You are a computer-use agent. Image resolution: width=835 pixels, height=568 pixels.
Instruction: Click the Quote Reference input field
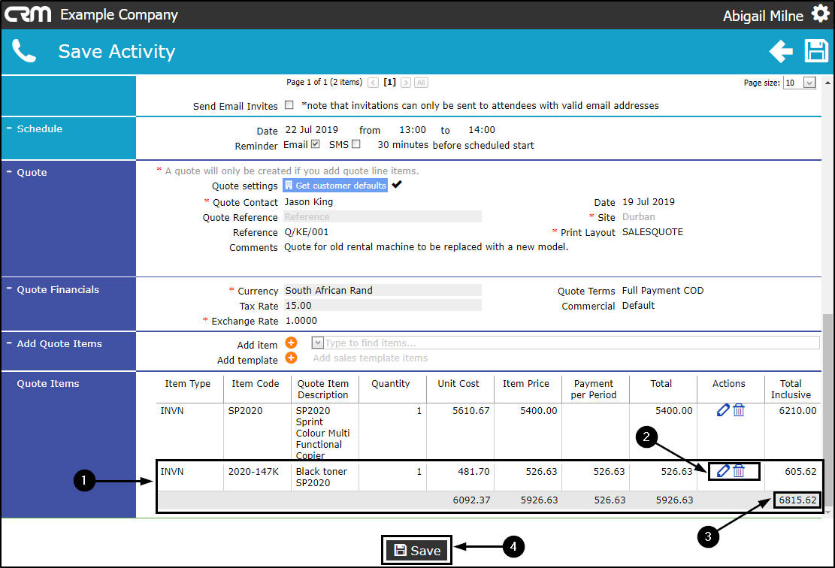pos(383,216)
